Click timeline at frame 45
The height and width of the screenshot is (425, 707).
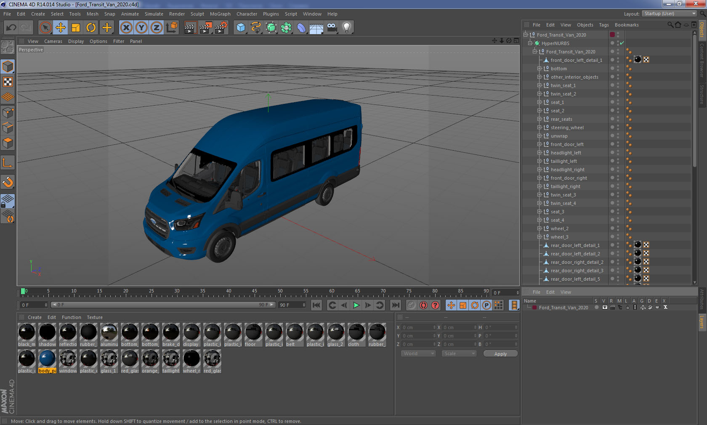[254, 291]
